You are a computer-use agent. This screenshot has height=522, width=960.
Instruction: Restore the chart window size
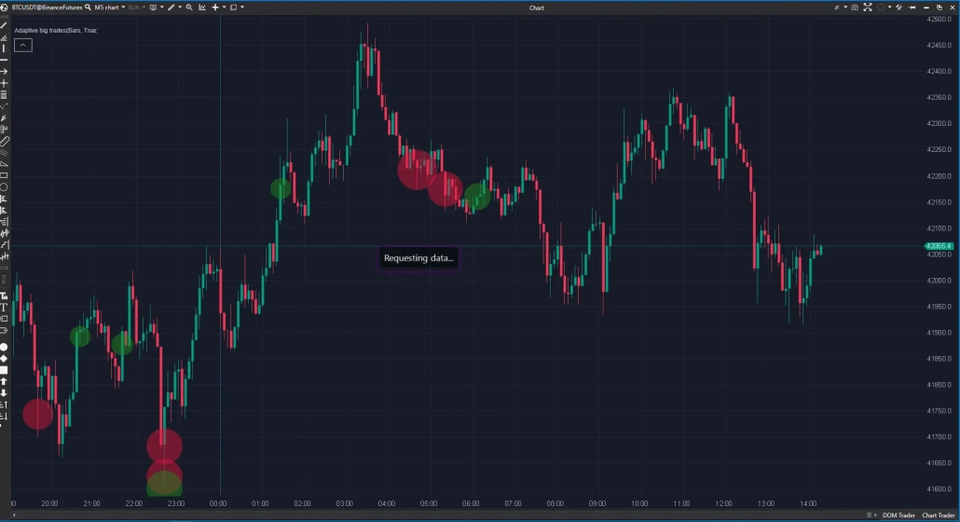[939, 7]
